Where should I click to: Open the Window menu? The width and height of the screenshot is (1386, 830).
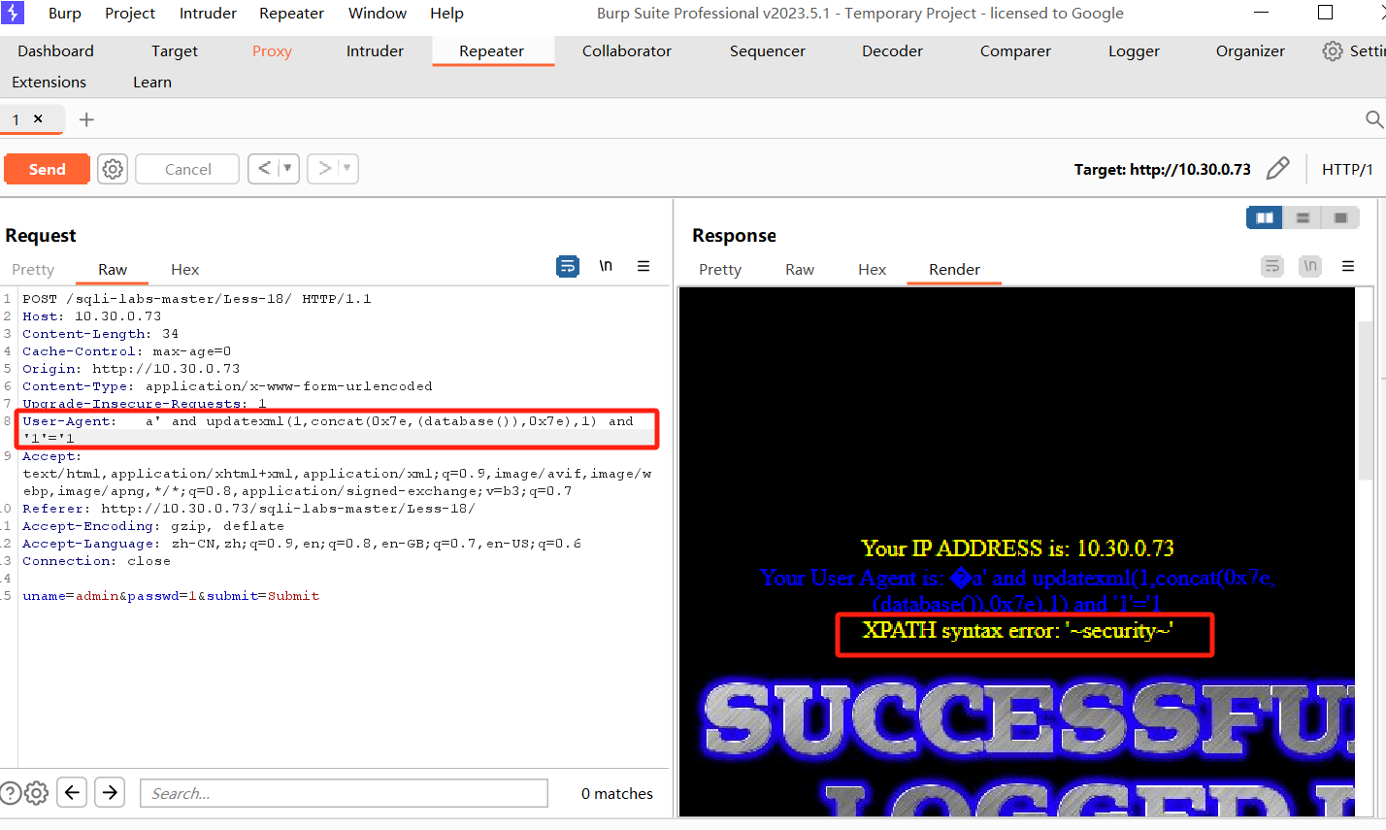(378, 14)
